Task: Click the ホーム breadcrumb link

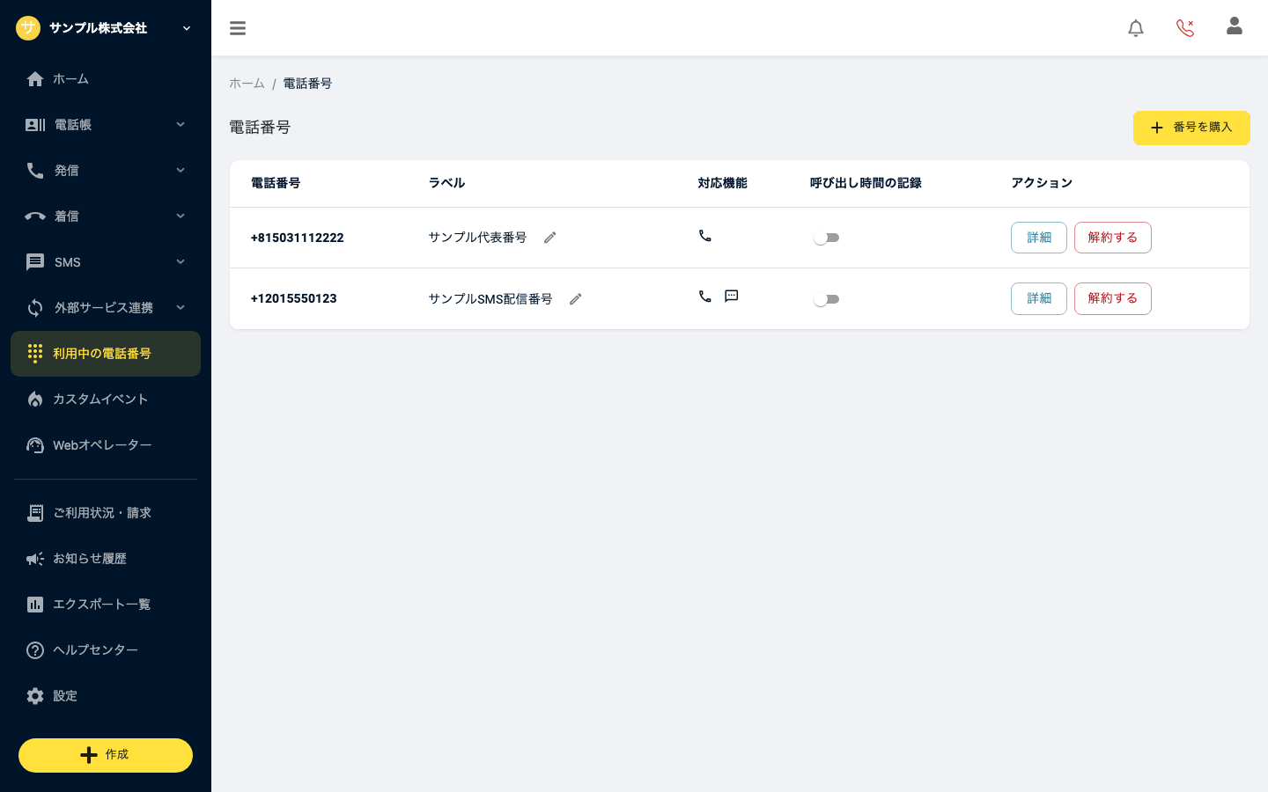Action: 247,84
